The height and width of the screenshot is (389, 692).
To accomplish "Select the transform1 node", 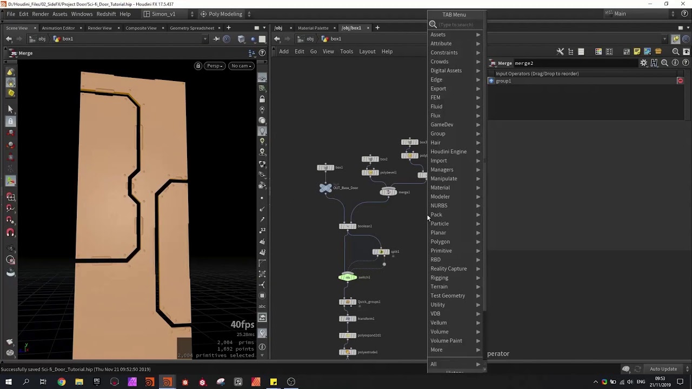I will [348, 319].
